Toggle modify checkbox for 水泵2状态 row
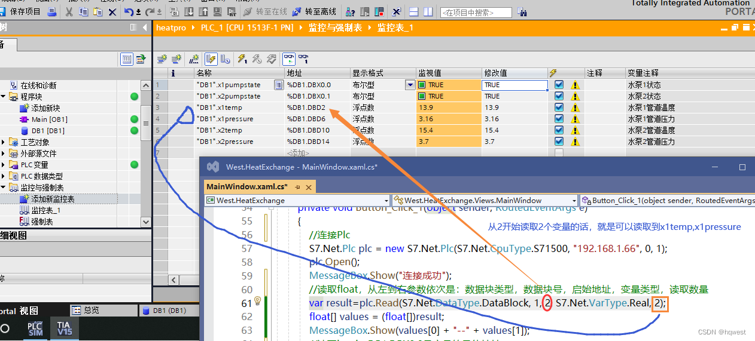The width and height of the screenshot is (755, 341). click(559, 96)
